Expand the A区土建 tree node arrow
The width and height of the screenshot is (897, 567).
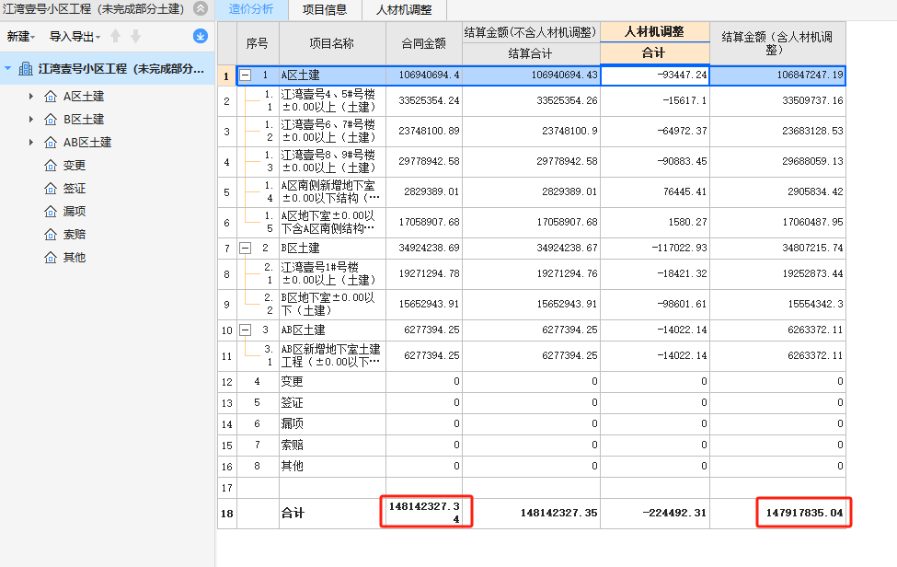coord(31,96)
